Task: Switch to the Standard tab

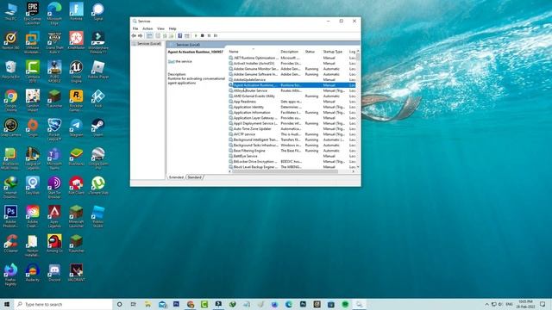Action: pyautogui.click(x=194, y=177)
